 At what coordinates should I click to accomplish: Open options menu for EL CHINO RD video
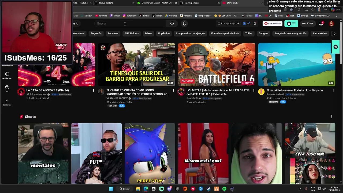click(x=174, y=91)
